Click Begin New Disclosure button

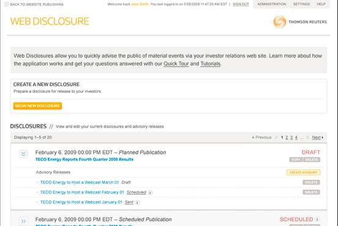(37, 106)
